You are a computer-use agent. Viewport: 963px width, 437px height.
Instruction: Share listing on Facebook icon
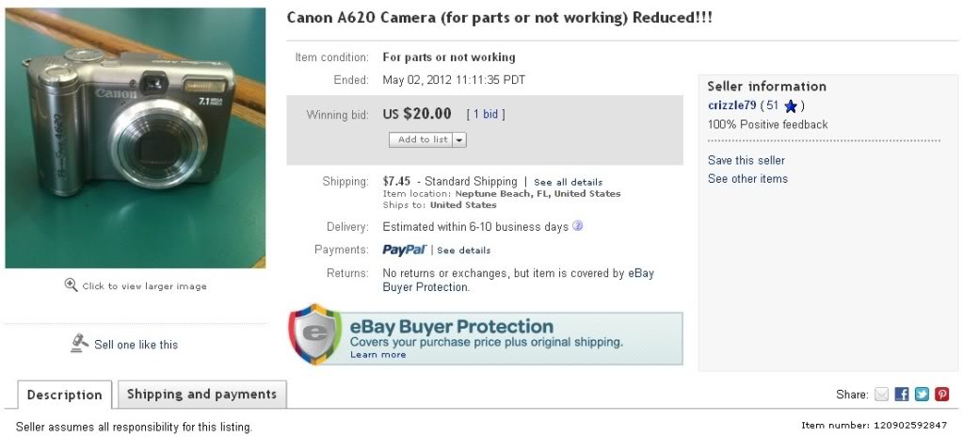(x=902, y=395)
